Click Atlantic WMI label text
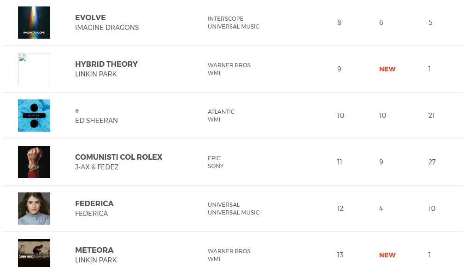The image size is (463, 267). coord(221,116)
